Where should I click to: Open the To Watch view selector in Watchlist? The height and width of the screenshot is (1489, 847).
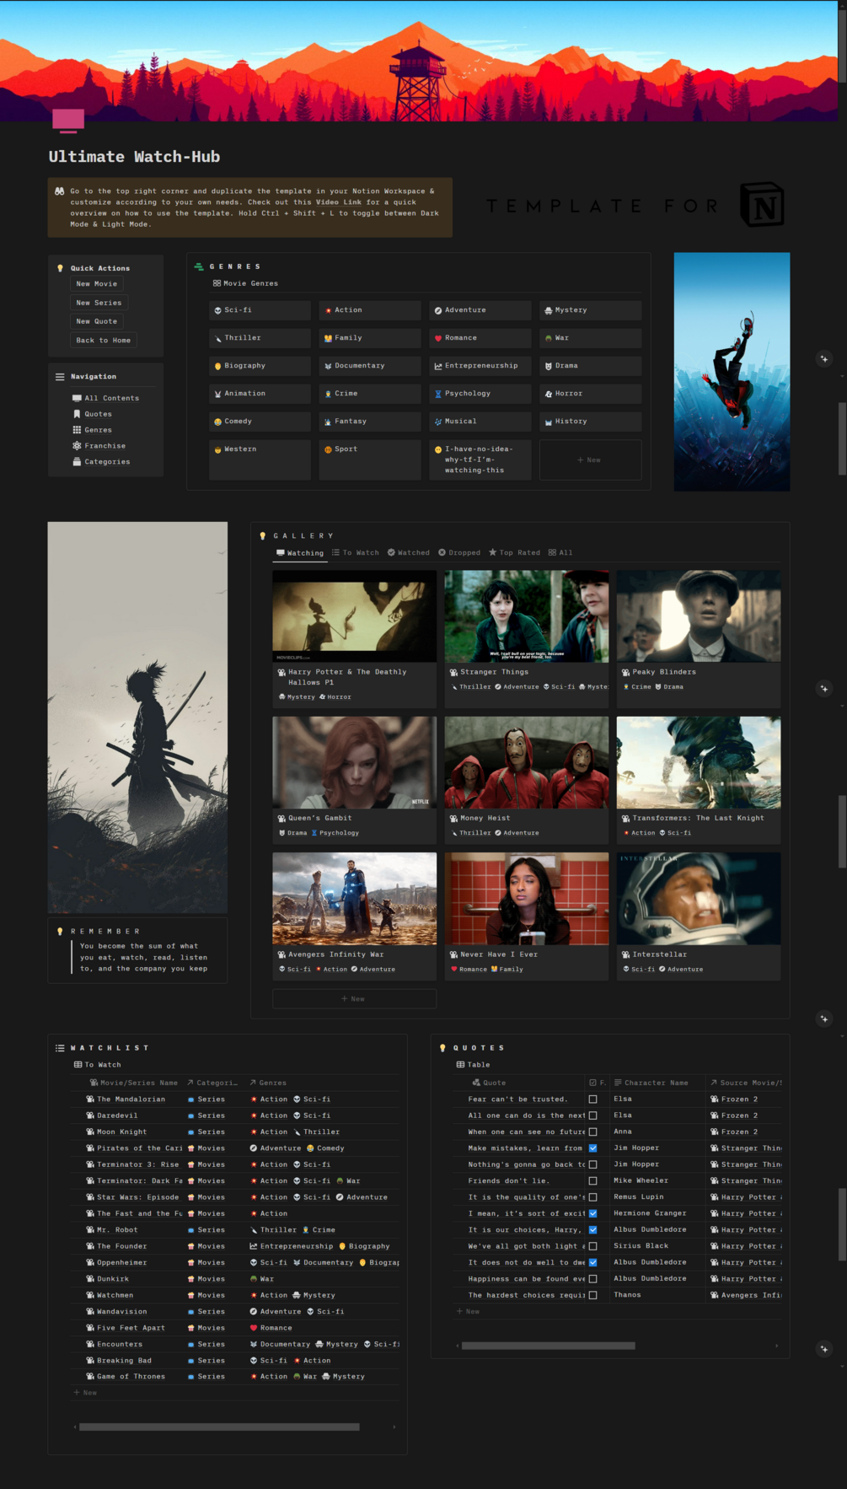click(97, 1065)
